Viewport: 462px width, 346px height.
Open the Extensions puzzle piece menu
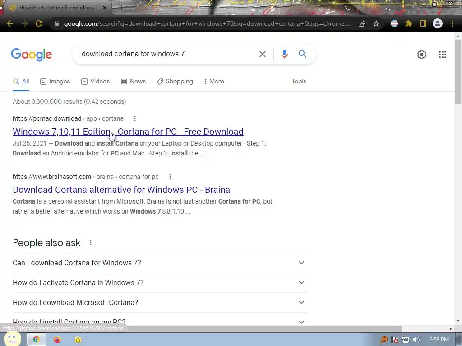409,23
